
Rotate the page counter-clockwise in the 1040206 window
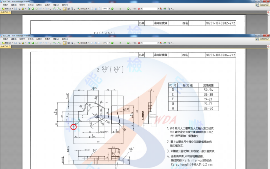pyautogui.click(x=54, y=43)
